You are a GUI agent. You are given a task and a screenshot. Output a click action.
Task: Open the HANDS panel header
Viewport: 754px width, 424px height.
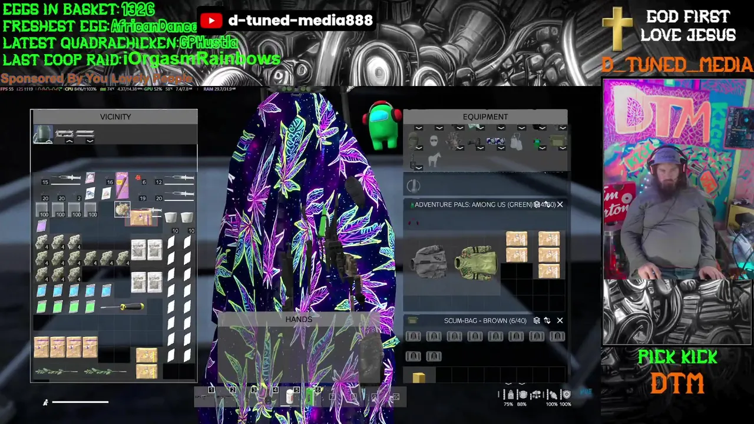coord(299,319)
